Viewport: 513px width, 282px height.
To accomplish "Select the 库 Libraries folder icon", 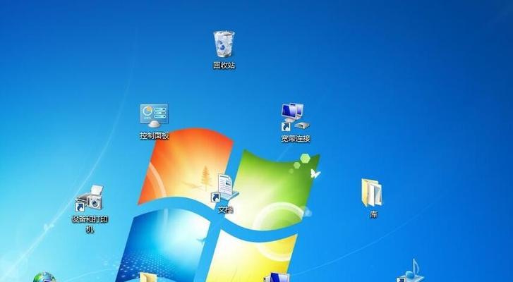I will [x=372, y=192].
